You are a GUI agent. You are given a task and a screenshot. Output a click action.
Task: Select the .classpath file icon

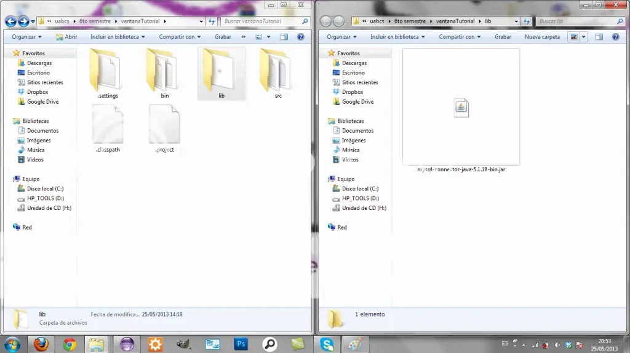(x=108, y=125)
